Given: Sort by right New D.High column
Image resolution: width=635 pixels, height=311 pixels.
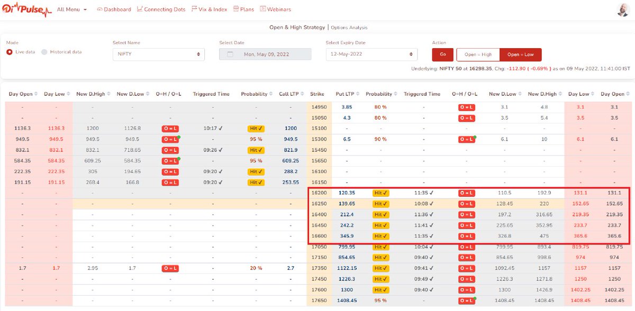Looking at the screenshot, I should 545,94.
